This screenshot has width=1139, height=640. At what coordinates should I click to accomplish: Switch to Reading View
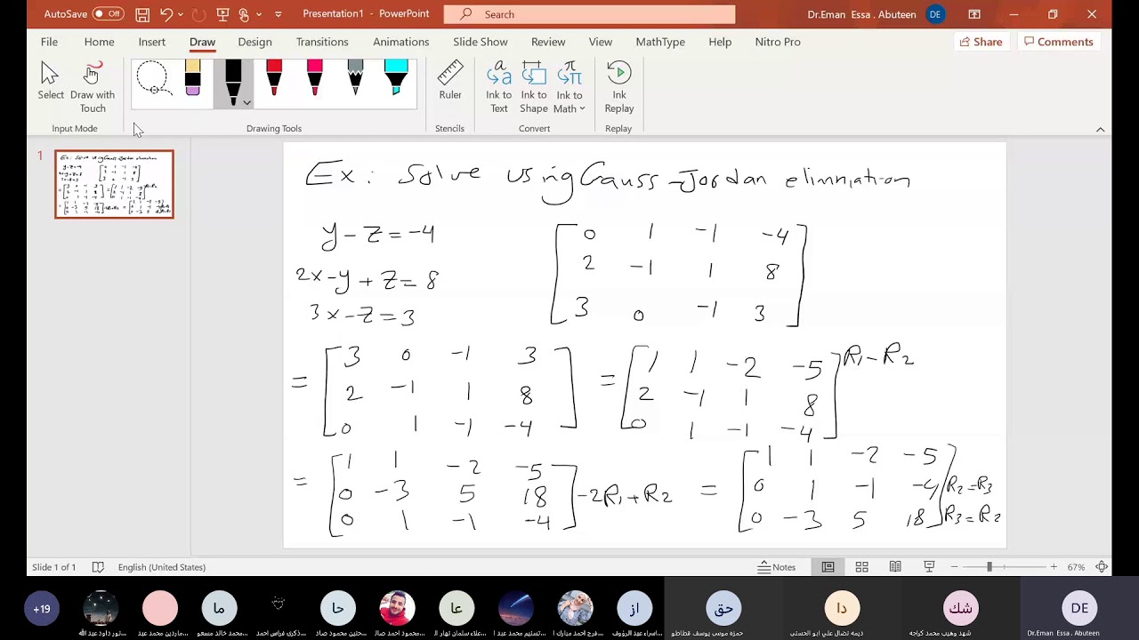(x=895, y=567)
